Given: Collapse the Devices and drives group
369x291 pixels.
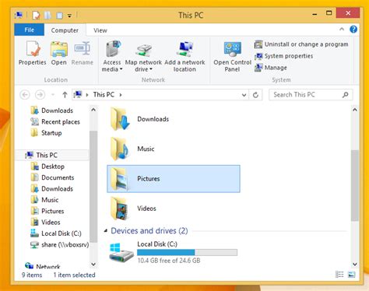Looking at the screenshot, I should click(x=106, y=230).
